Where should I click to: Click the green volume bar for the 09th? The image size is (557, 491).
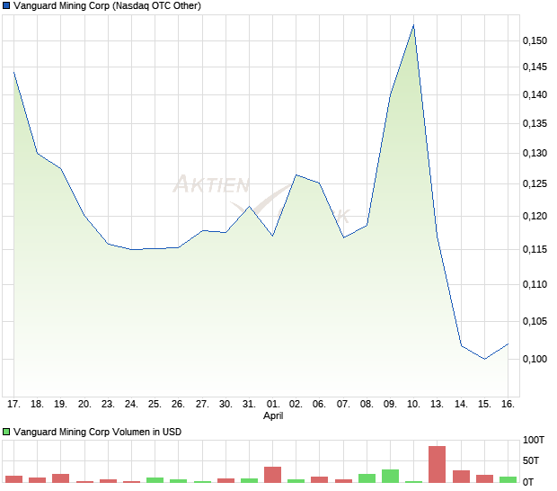(x=391, y=476)
